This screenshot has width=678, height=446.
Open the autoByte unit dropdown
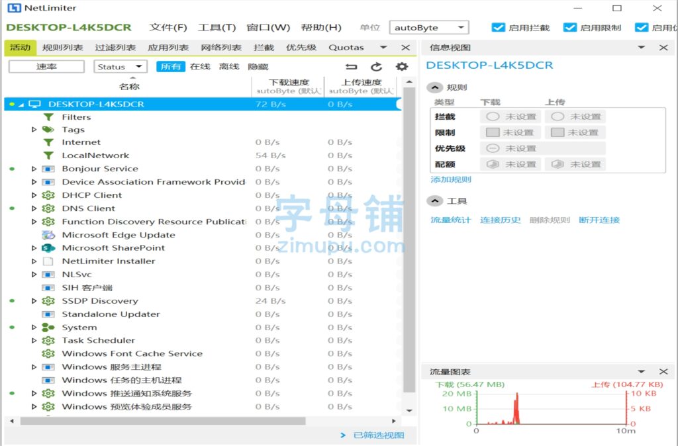[x=429, y=28]
